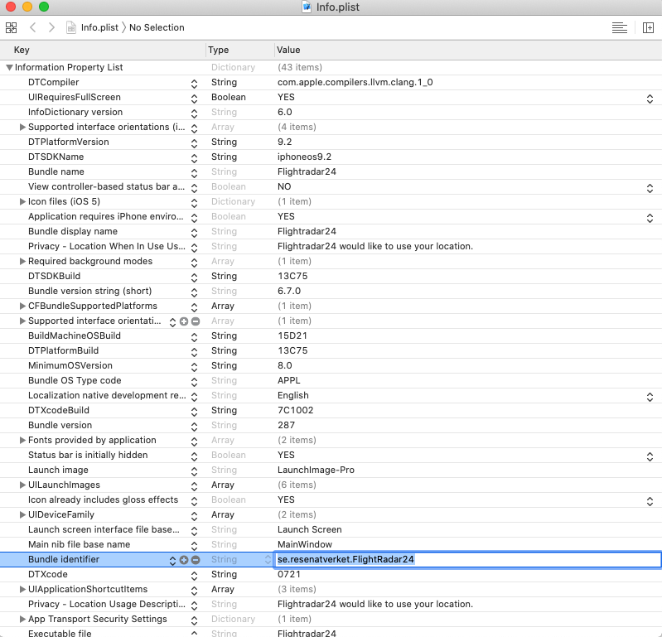Open key chooser for Launch image
This screenshot has height=637, width=662.
pyautogui.click(x=194, y=471)
